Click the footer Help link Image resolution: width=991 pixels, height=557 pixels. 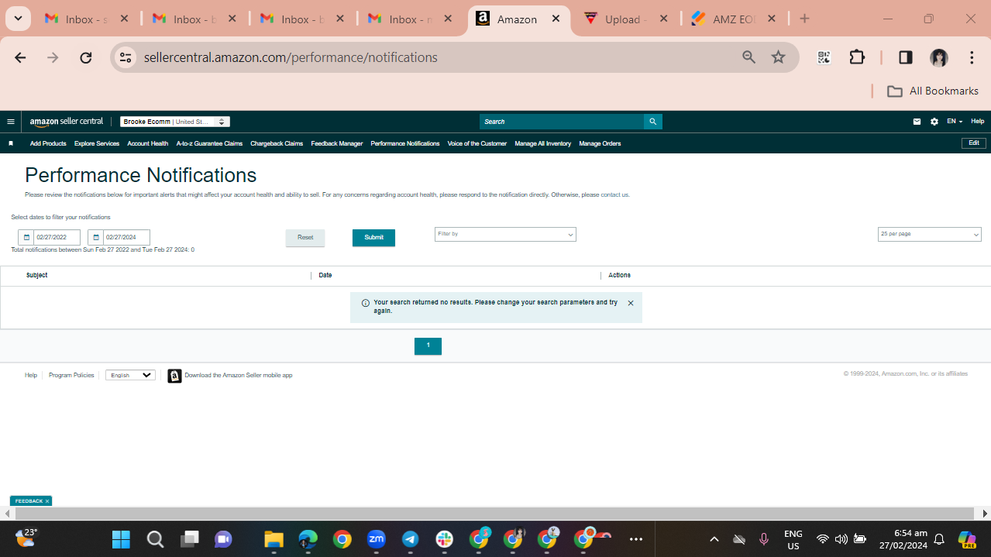click(31, 375)
